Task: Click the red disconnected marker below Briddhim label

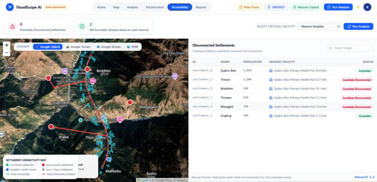Action: [87, 69]
